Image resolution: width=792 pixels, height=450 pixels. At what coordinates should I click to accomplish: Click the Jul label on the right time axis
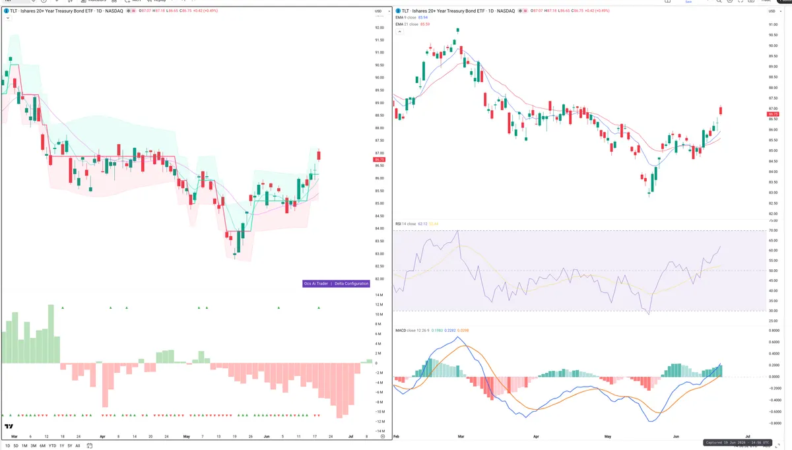coord(747,437)
